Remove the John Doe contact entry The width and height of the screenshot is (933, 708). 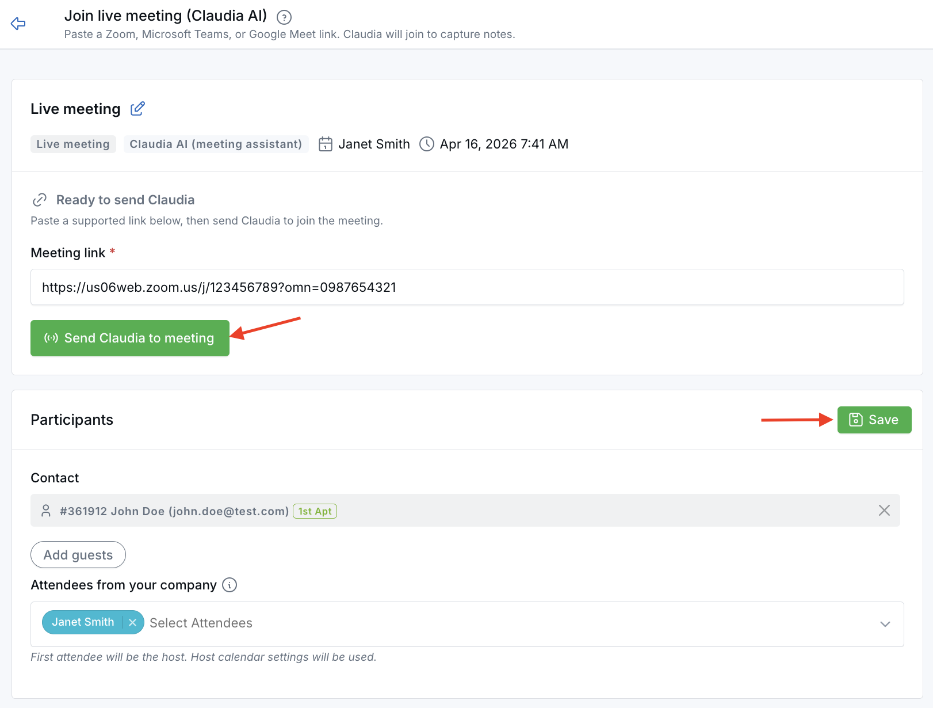(884, 510)
